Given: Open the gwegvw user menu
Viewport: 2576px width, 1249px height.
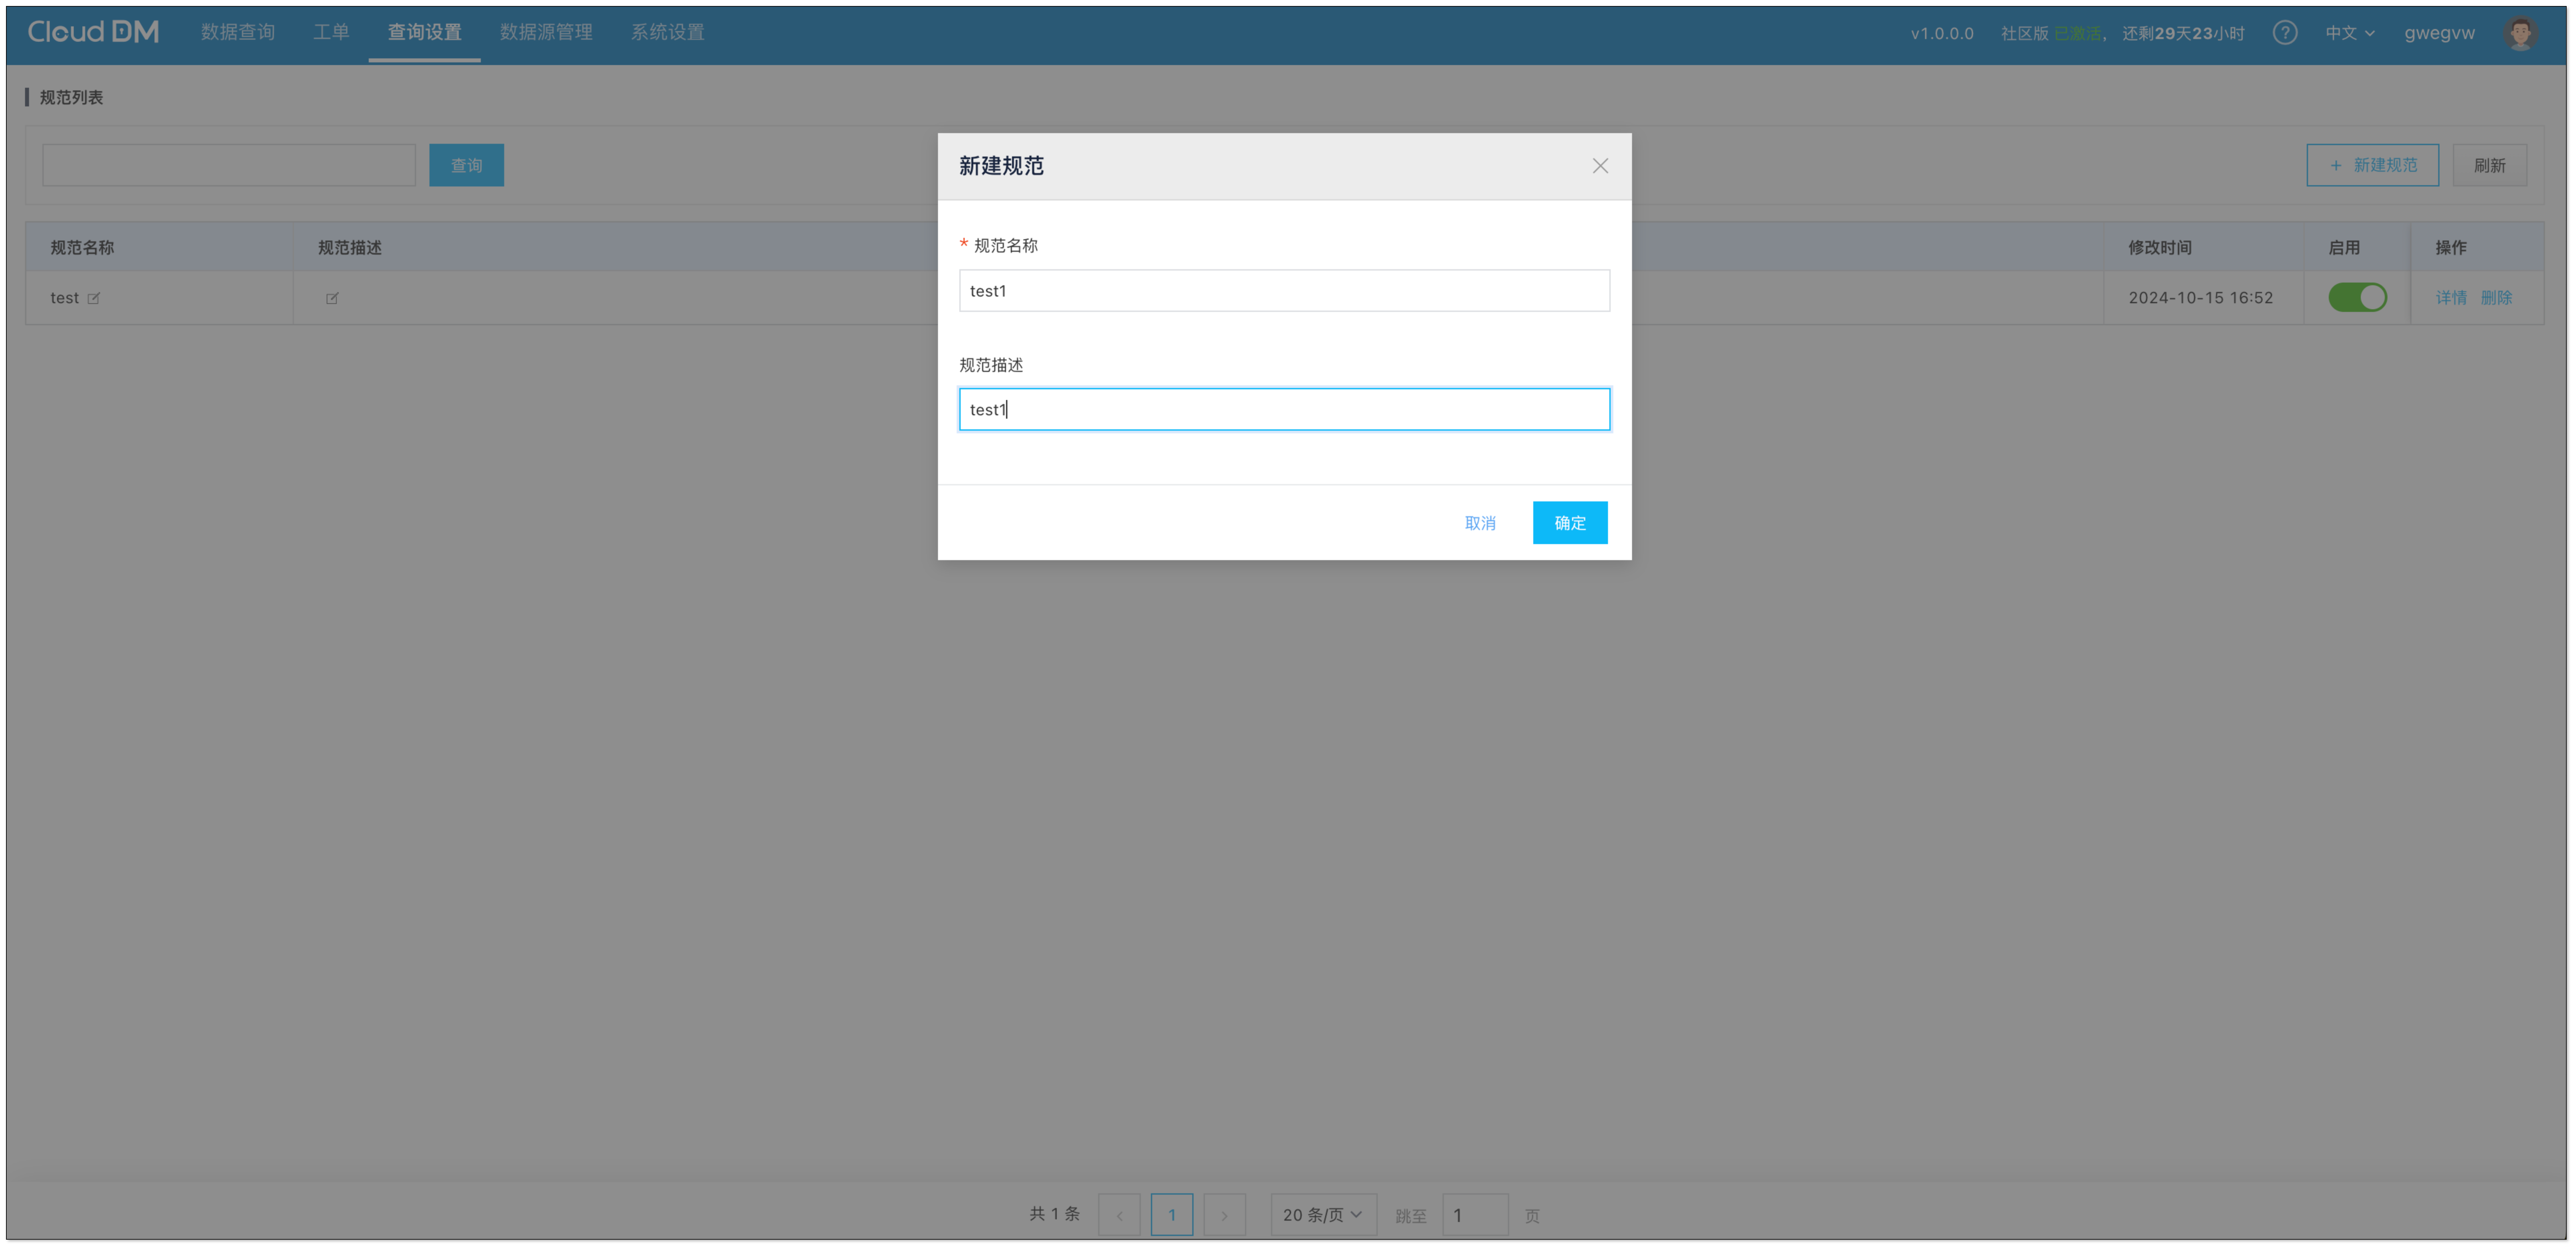Looking at the screenshot, I should pyautogui.click(x=2439, y=33).
